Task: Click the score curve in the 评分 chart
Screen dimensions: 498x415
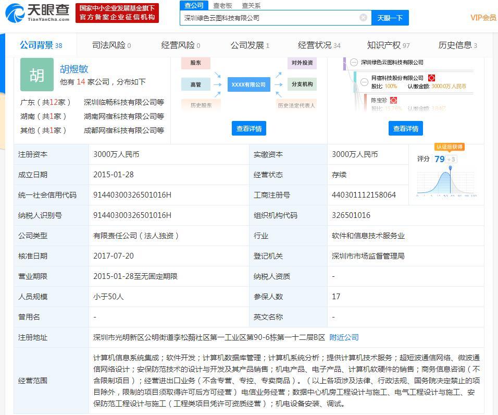Action: click(445, 182)
